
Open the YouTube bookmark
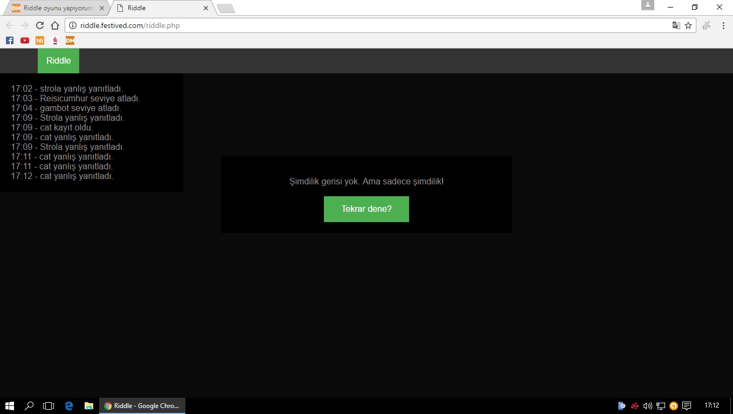pos(25,40)
